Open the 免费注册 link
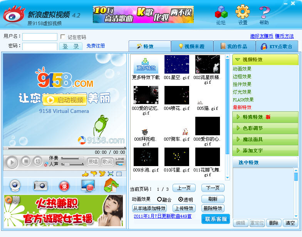Screen dimensions: 302x237 96,45
